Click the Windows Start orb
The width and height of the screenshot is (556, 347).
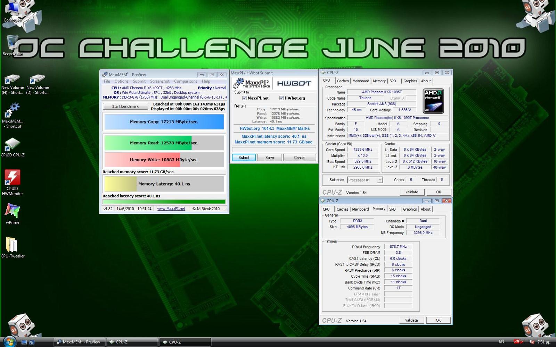(9, 341)
